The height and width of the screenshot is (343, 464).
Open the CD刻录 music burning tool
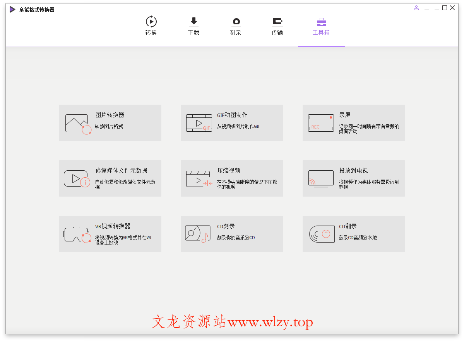(x=231, y=234)
